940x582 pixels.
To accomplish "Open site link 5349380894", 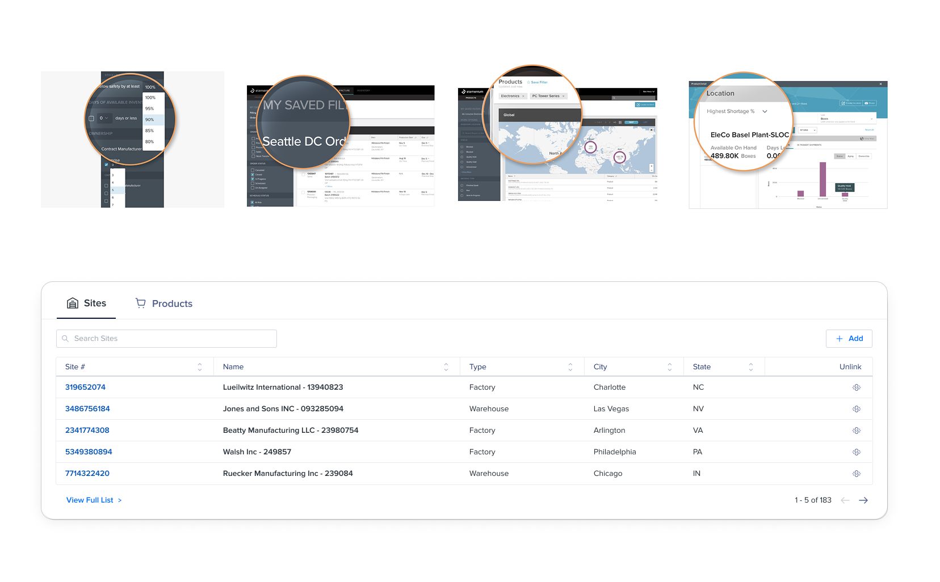I will click(x=89, y=452).
